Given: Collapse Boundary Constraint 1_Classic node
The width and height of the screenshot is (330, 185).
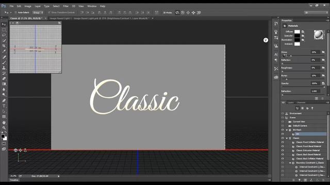Looking at the screenshot, I should pos(290,163).
